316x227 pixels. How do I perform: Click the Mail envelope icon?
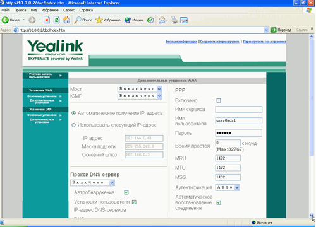(x=162, y=20)
